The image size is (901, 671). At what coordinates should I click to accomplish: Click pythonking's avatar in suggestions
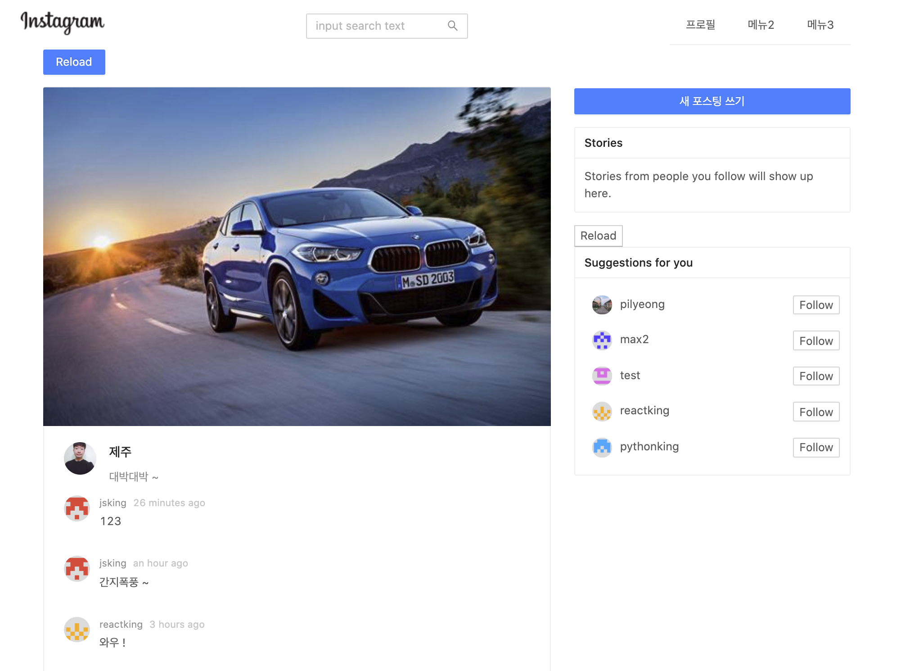pyautogui.click(x=602, y=447)
